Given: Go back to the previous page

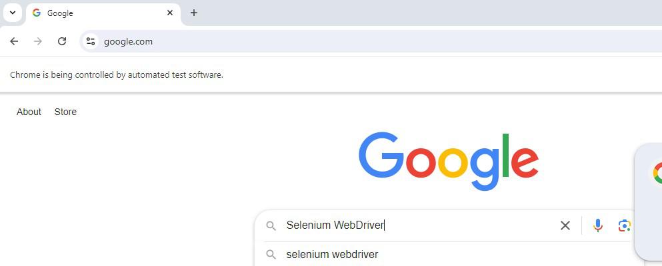Looking at the screenshot, I should (14, 41).
